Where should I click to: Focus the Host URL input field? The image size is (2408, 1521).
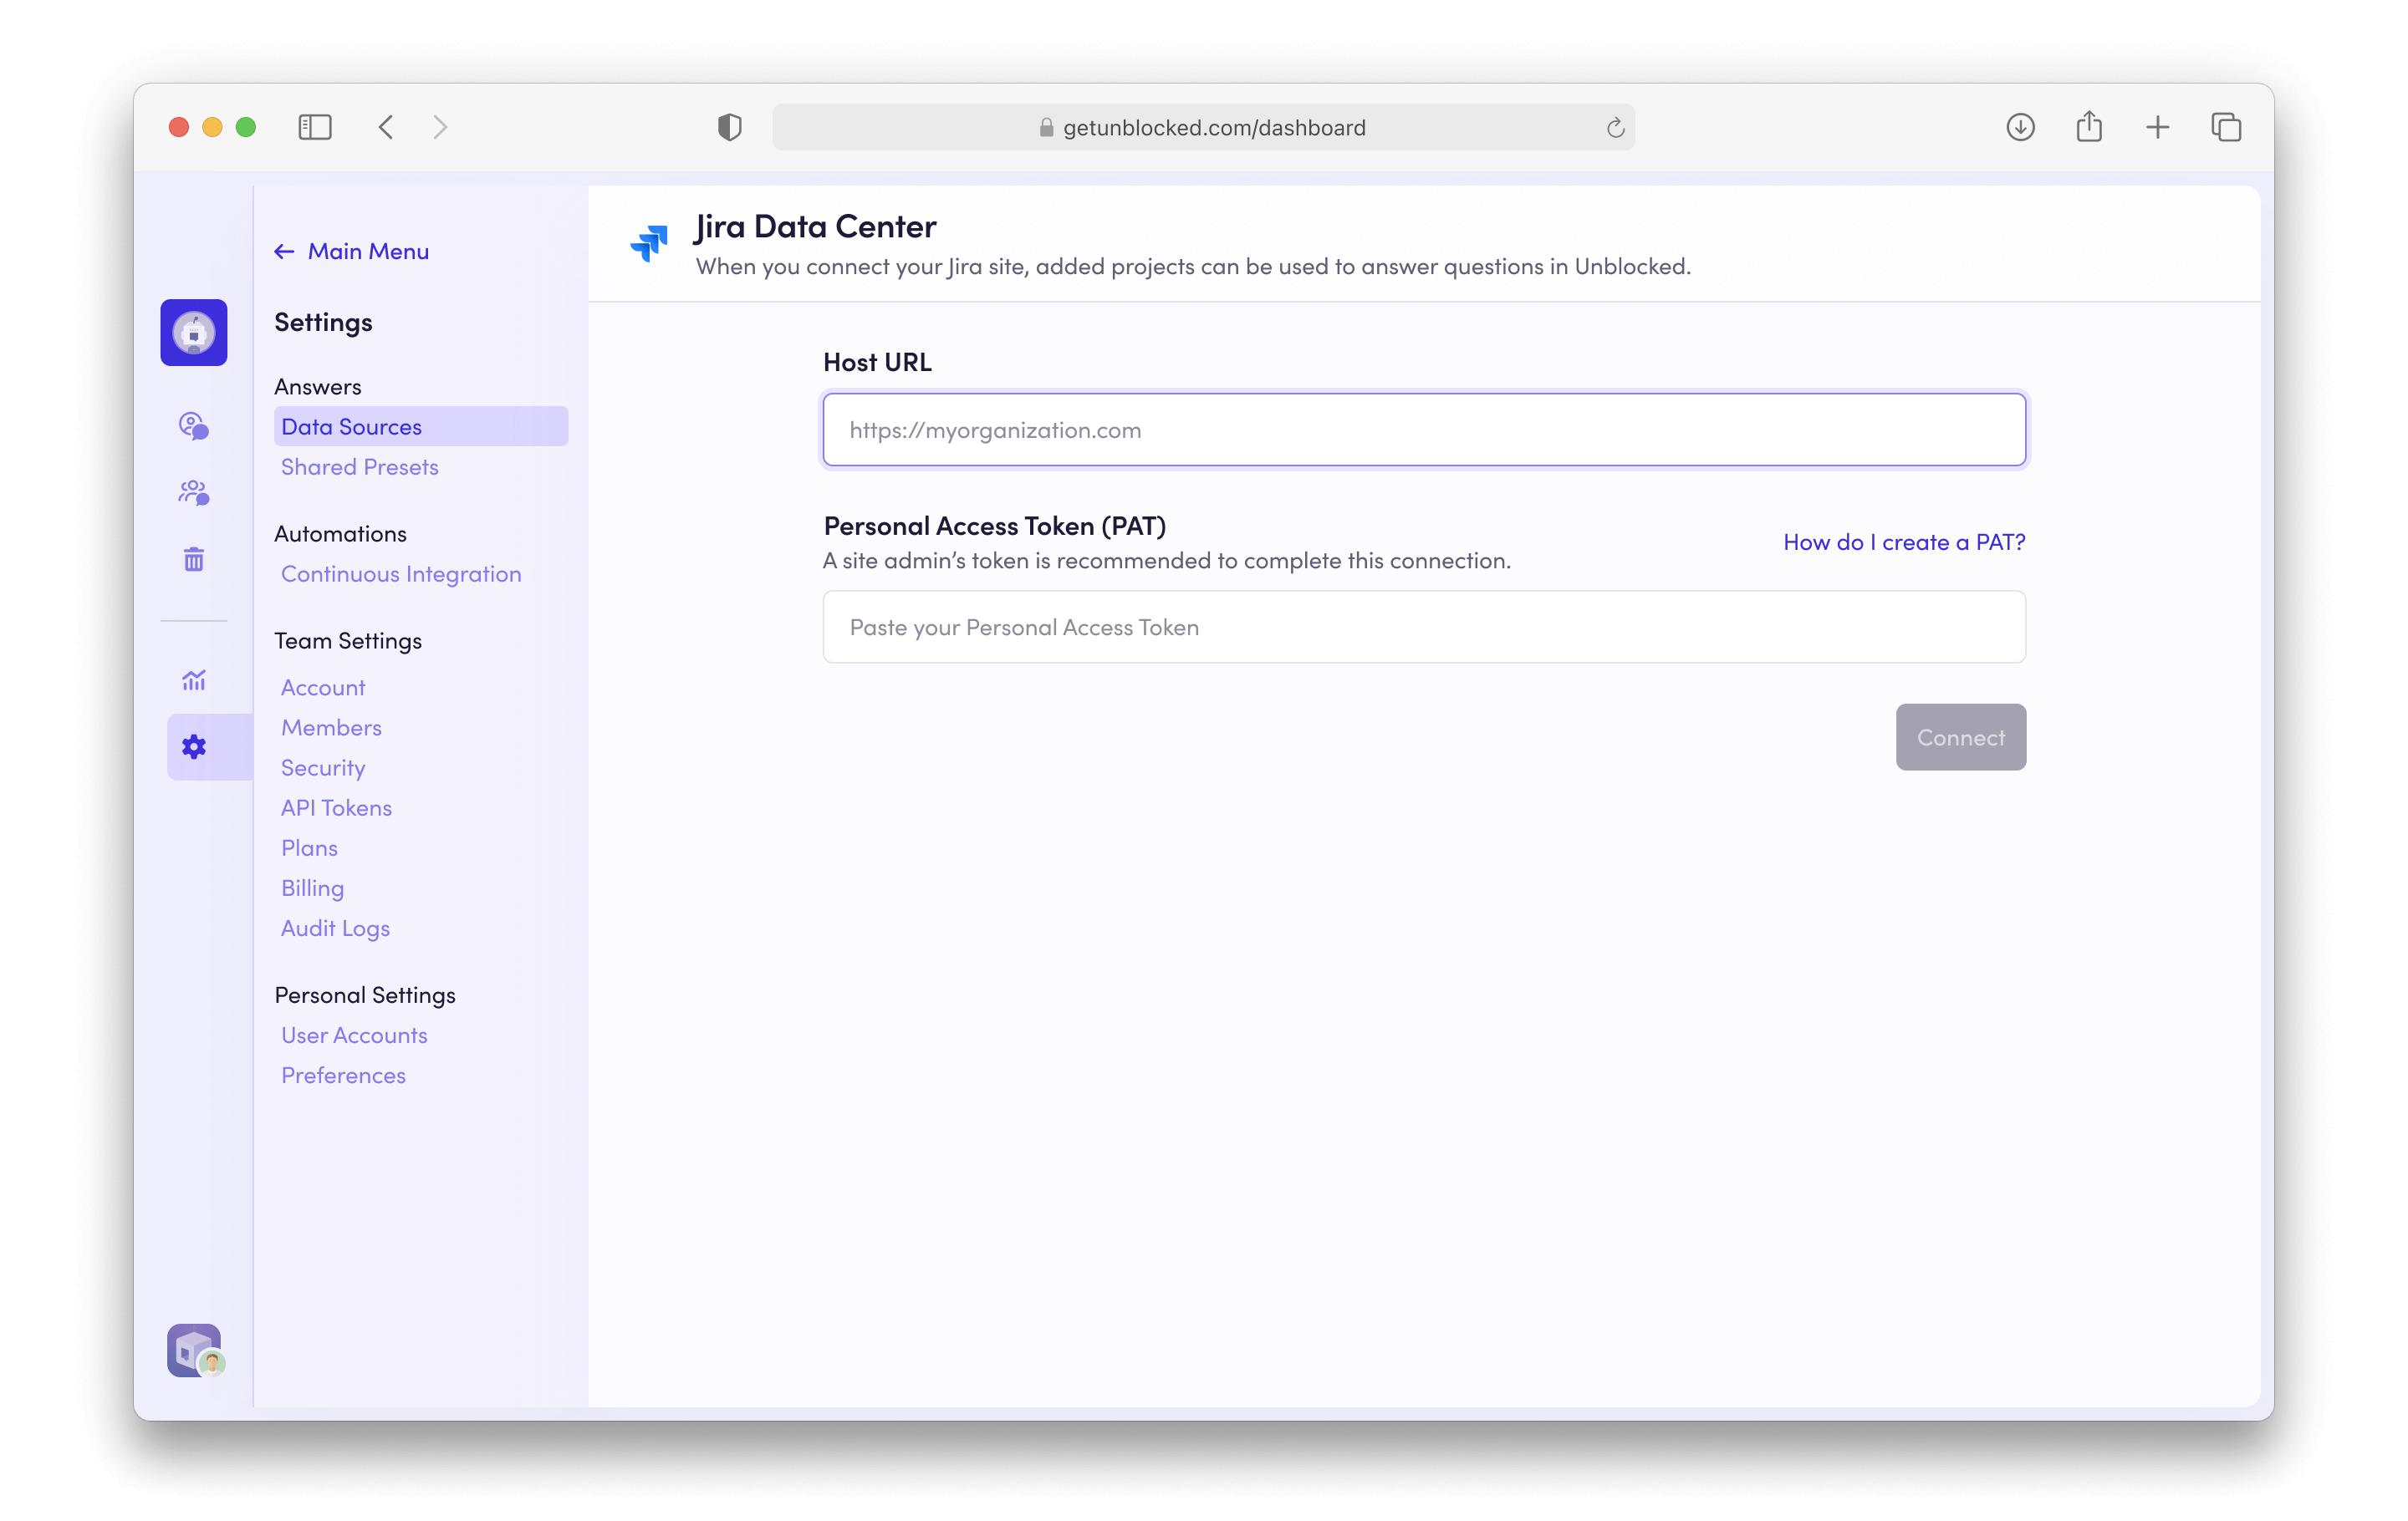(1423, 430)
